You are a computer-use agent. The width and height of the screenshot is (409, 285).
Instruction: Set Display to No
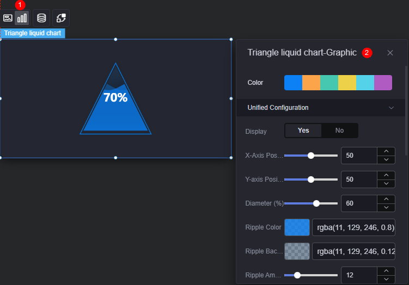(x=339, y=131)
